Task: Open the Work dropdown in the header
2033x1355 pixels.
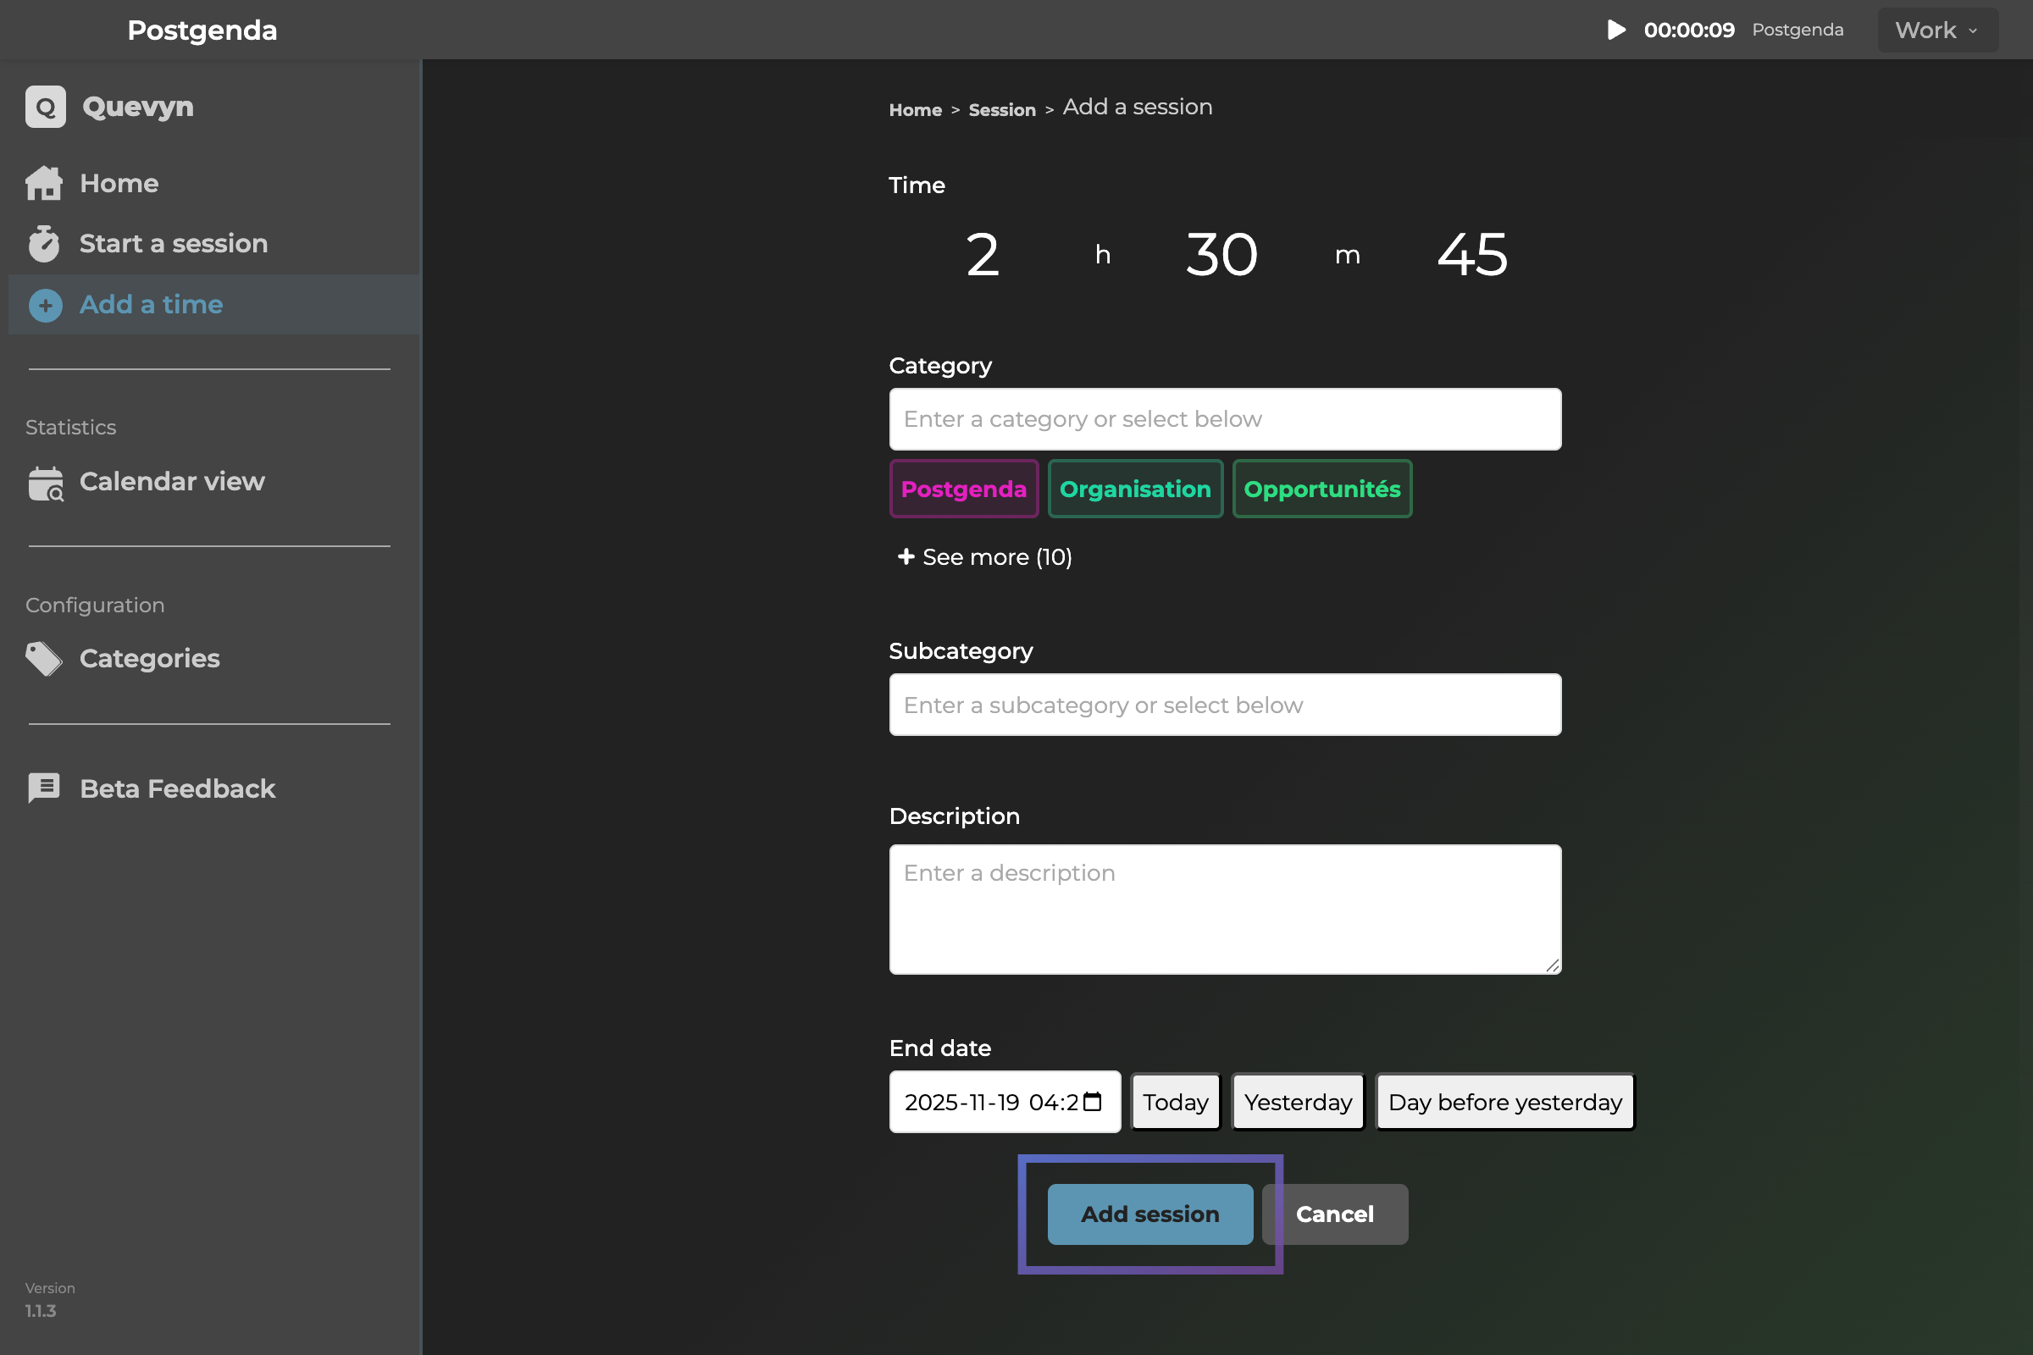Action: (x=1937, y=30)
